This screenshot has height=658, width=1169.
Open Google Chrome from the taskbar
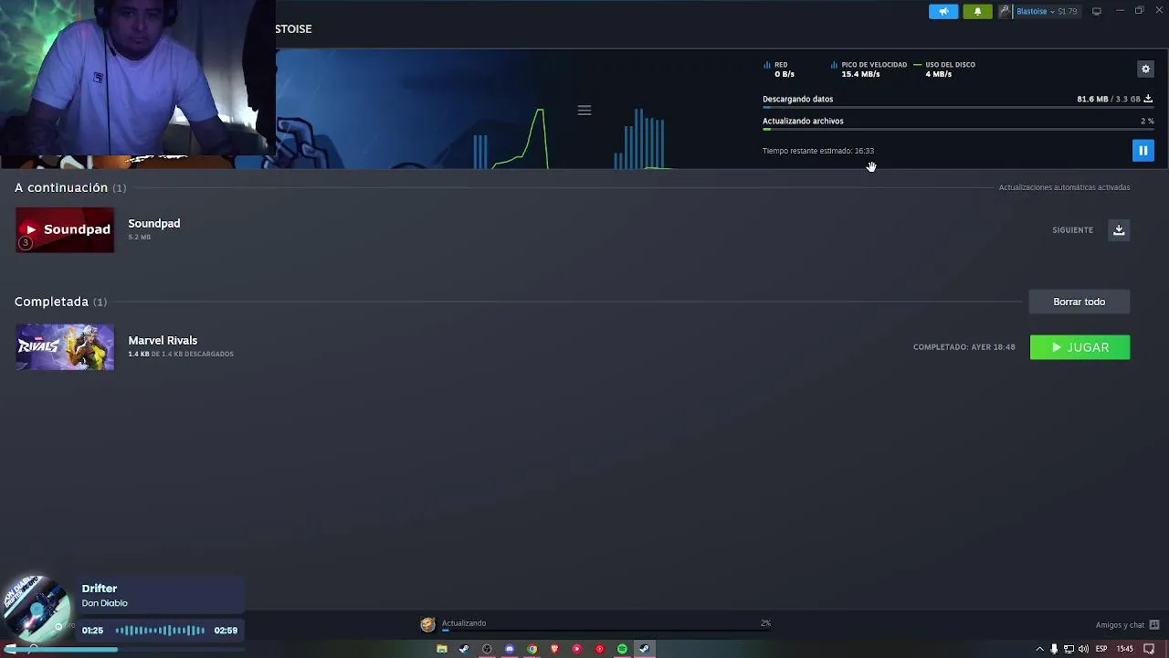click(532, 649)
